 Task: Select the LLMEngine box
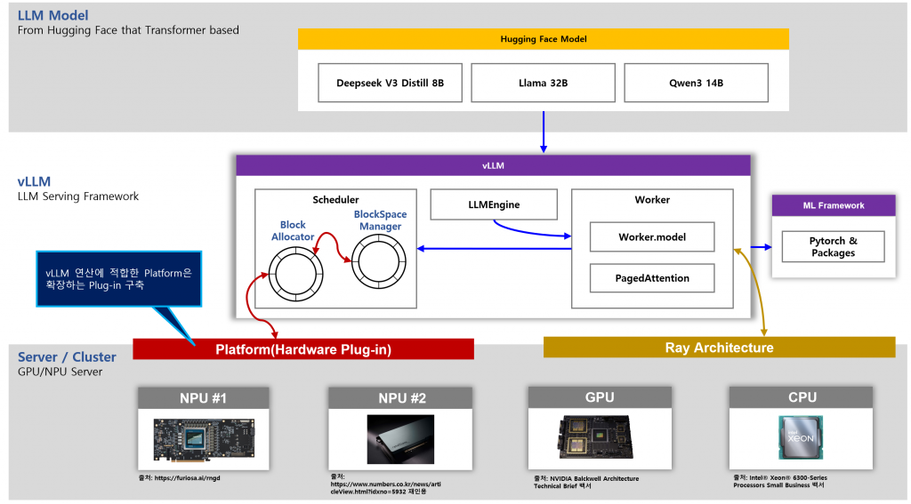pos(494,204)
